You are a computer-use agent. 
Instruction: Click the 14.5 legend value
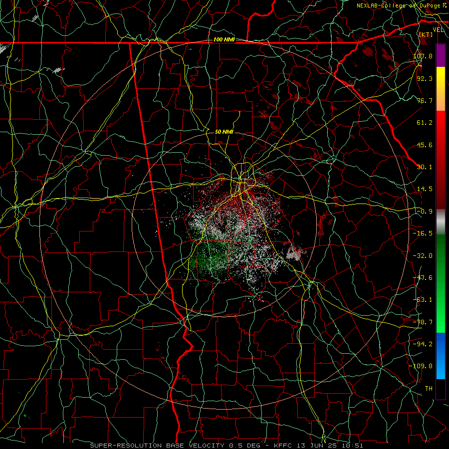pos(425,189)
